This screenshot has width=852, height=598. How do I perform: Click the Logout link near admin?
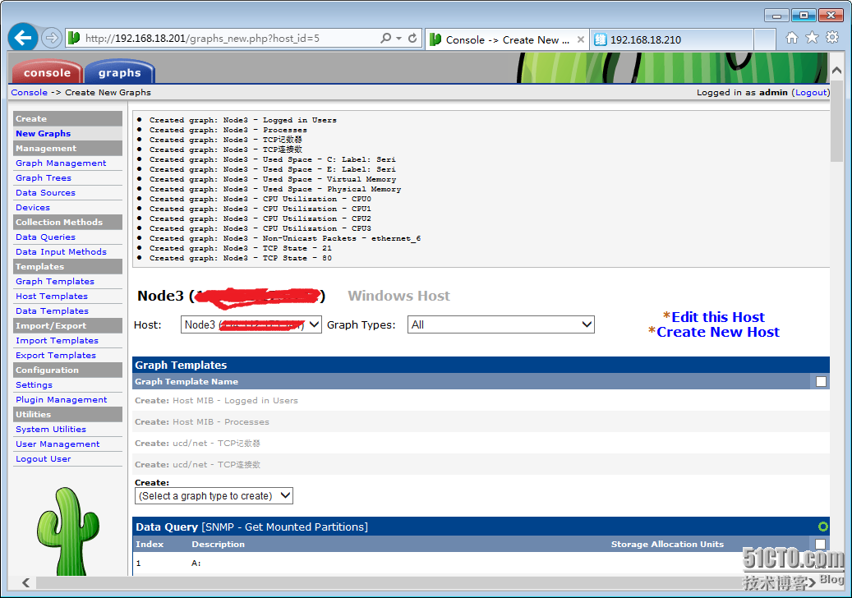811,92
